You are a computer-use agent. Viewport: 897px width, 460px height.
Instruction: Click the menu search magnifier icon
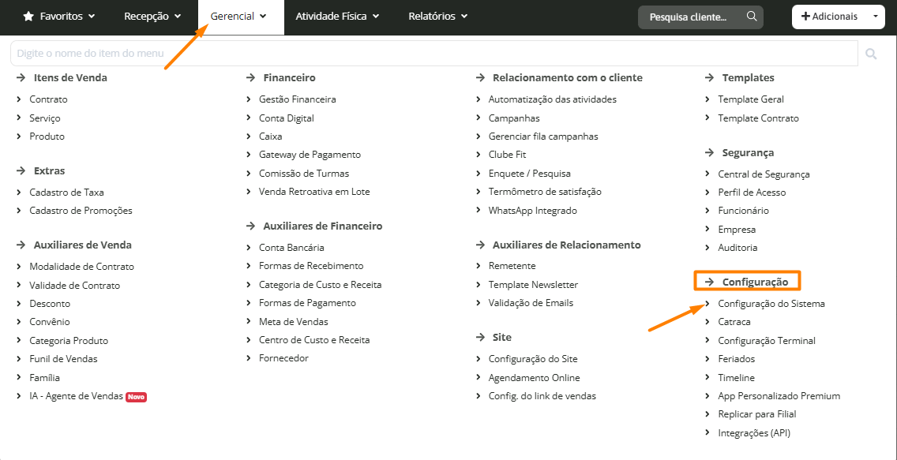871,54
